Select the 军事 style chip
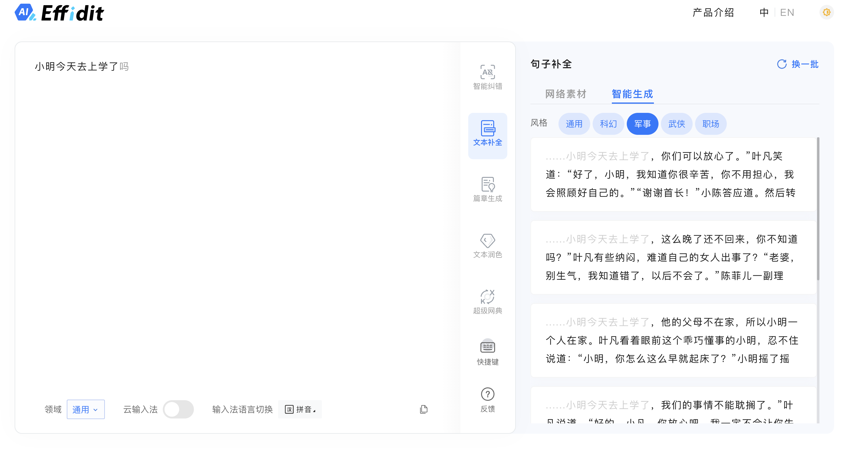 [642, 124]
